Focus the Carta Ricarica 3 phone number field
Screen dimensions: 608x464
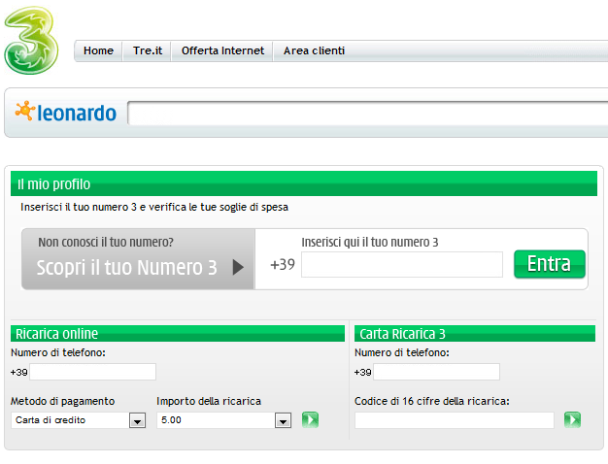click(437, 372)
